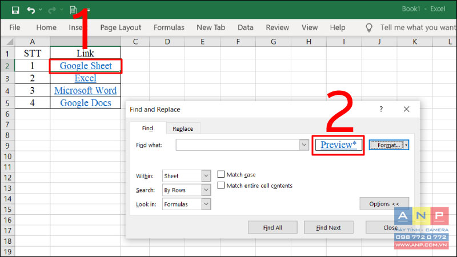Open the Help ribbon tab
Image resolution: width=457 pixels, height=257 pixels.
point(338,27)
